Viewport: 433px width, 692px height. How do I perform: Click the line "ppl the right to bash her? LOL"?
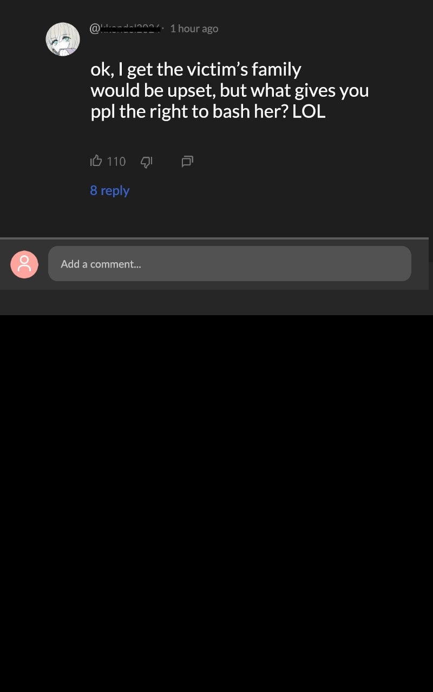[x=208, y=111]
